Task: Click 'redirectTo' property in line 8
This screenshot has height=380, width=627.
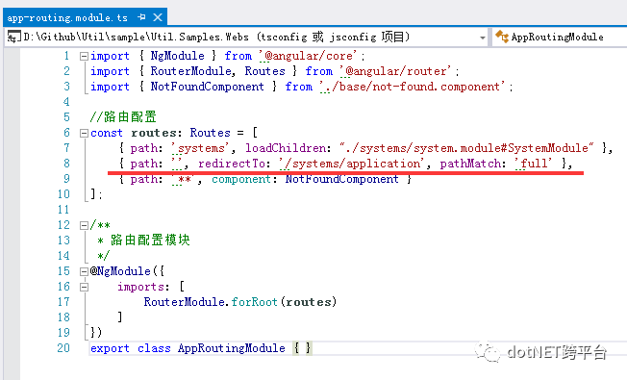Action: point(232,164)
